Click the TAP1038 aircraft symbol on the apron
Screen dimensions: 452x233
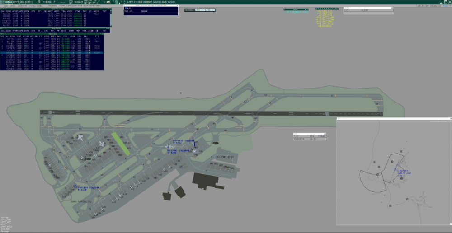(75, 186)
